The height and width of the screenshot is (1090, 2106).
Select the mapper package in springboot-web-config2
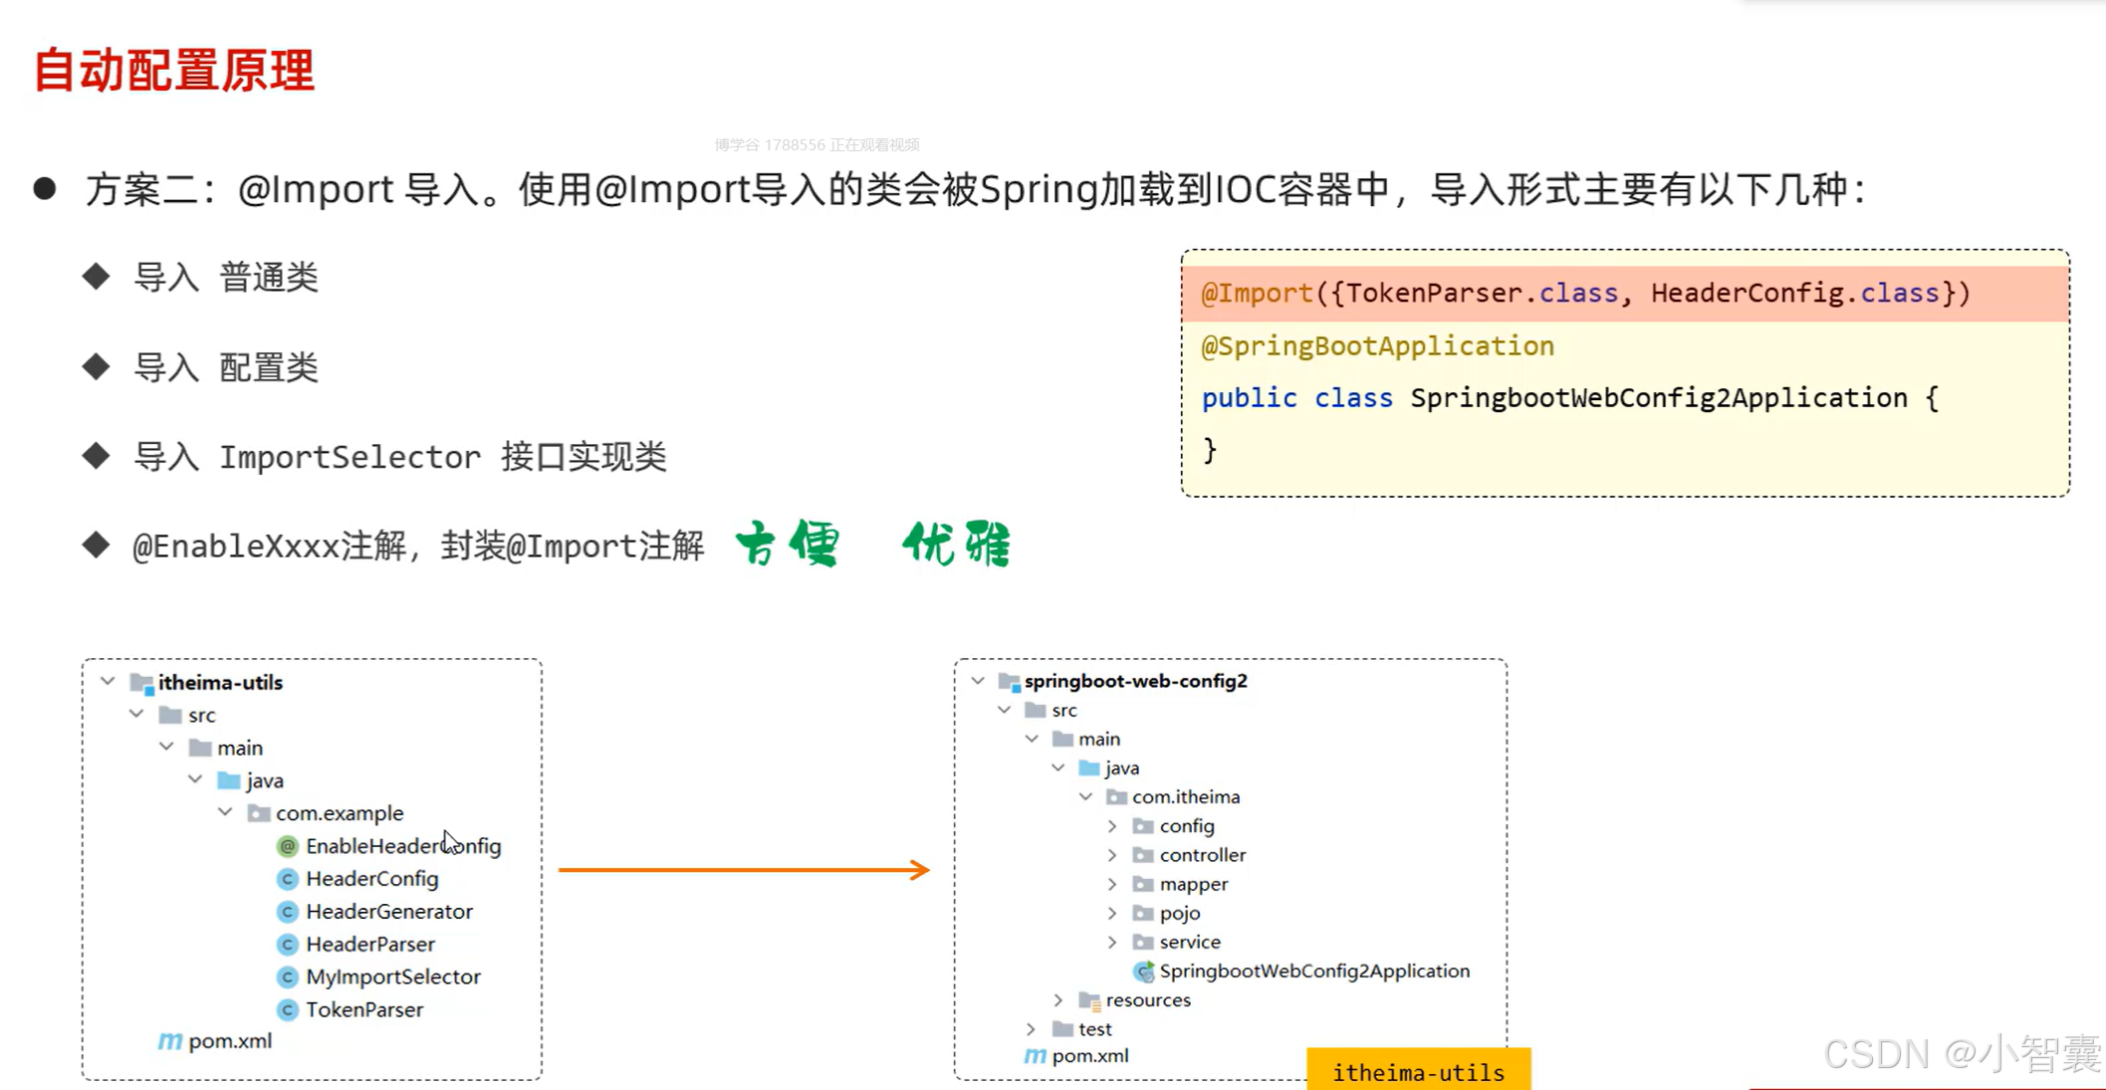pos(1193,884)
